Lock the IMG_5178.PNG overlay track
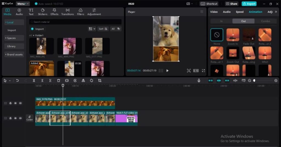 [10, 103]
